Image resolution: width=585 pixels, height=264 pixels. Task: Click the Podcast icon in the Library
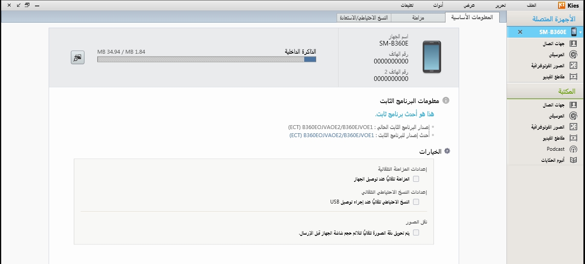click(x=573, y=149)
